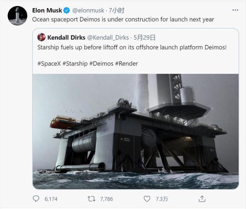Open the three-dot more options menu
246x209 pixels.
click(235, 10)
